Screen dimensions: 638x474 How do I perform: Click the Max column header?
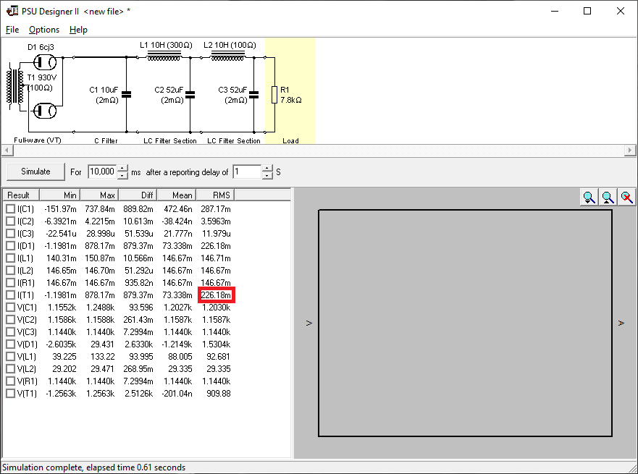tap(99, 195)
